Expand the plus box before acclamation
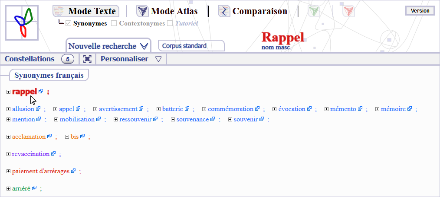The height and width of the screenshot is (197, 440). coord(9,137)
